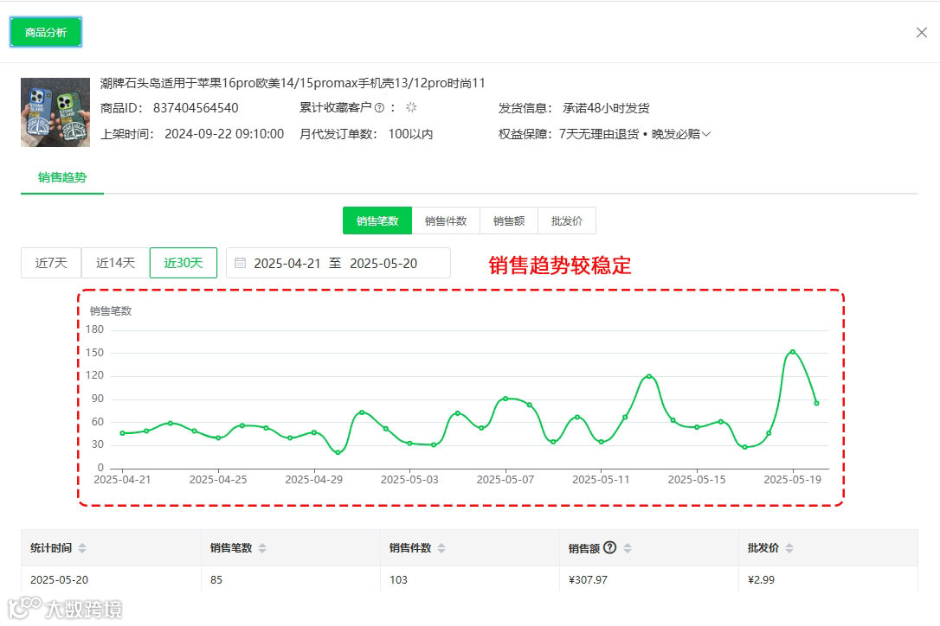
Task: Sort table by 销售额 column
Action: pos(627,547)
